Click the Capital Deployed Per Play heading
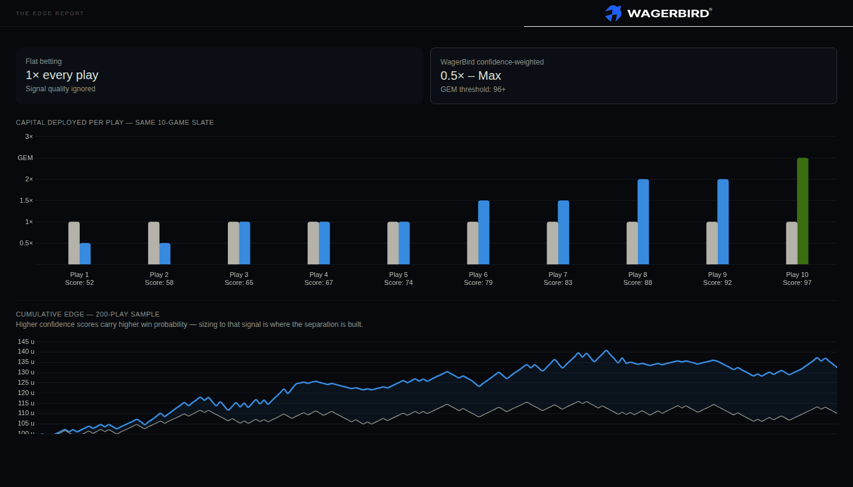This screenshot has width=853, height=487. pyautogui.click(x=115, y=122)
